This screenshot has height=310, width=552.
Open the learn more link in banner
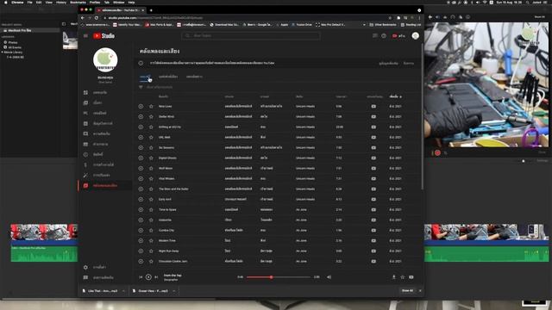coord(388,63)
